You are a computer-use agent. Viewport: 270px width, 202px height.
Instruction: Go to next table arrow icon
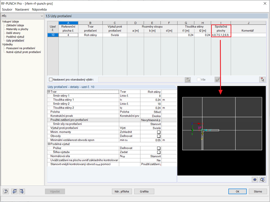pos(22,191)
